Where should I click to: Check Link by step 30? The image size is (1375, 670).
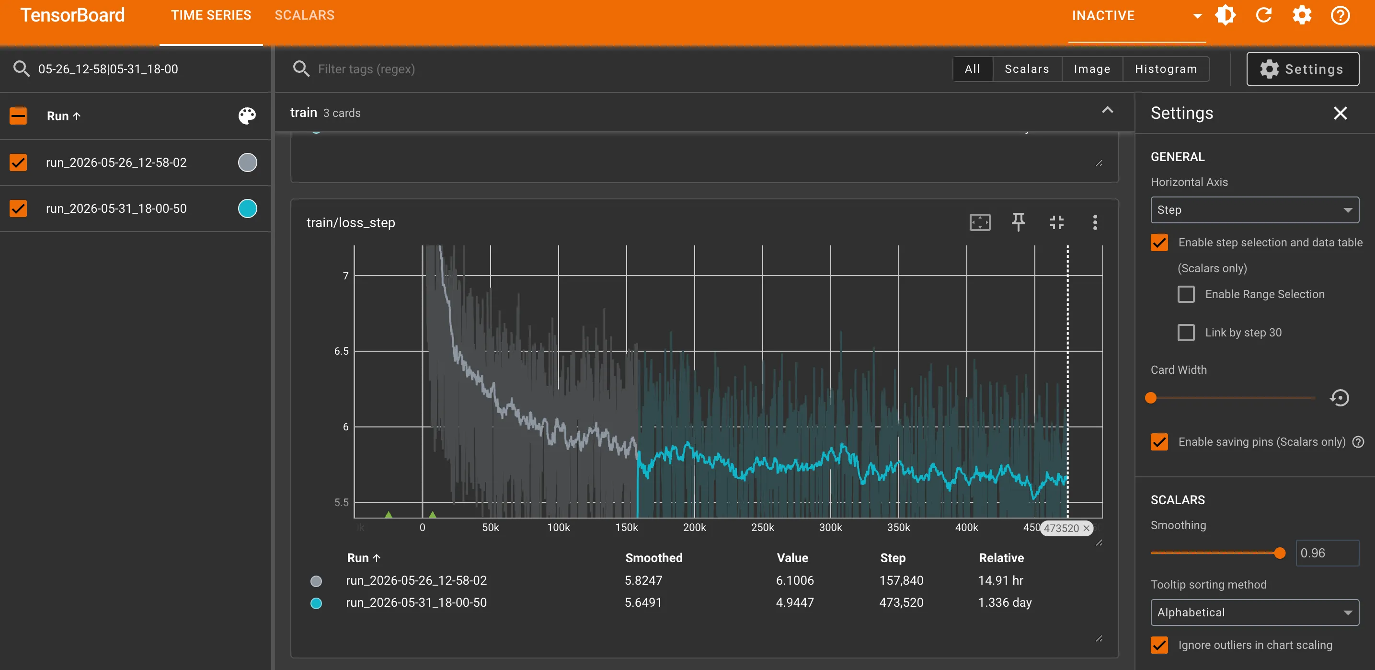pyautogui.click(x=1186, y=333)
